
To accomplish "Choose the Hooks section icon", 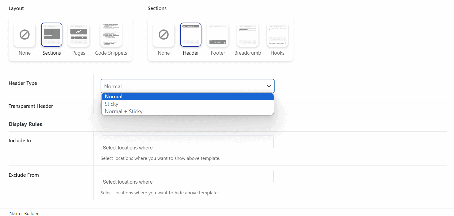I will pos(278,35).
